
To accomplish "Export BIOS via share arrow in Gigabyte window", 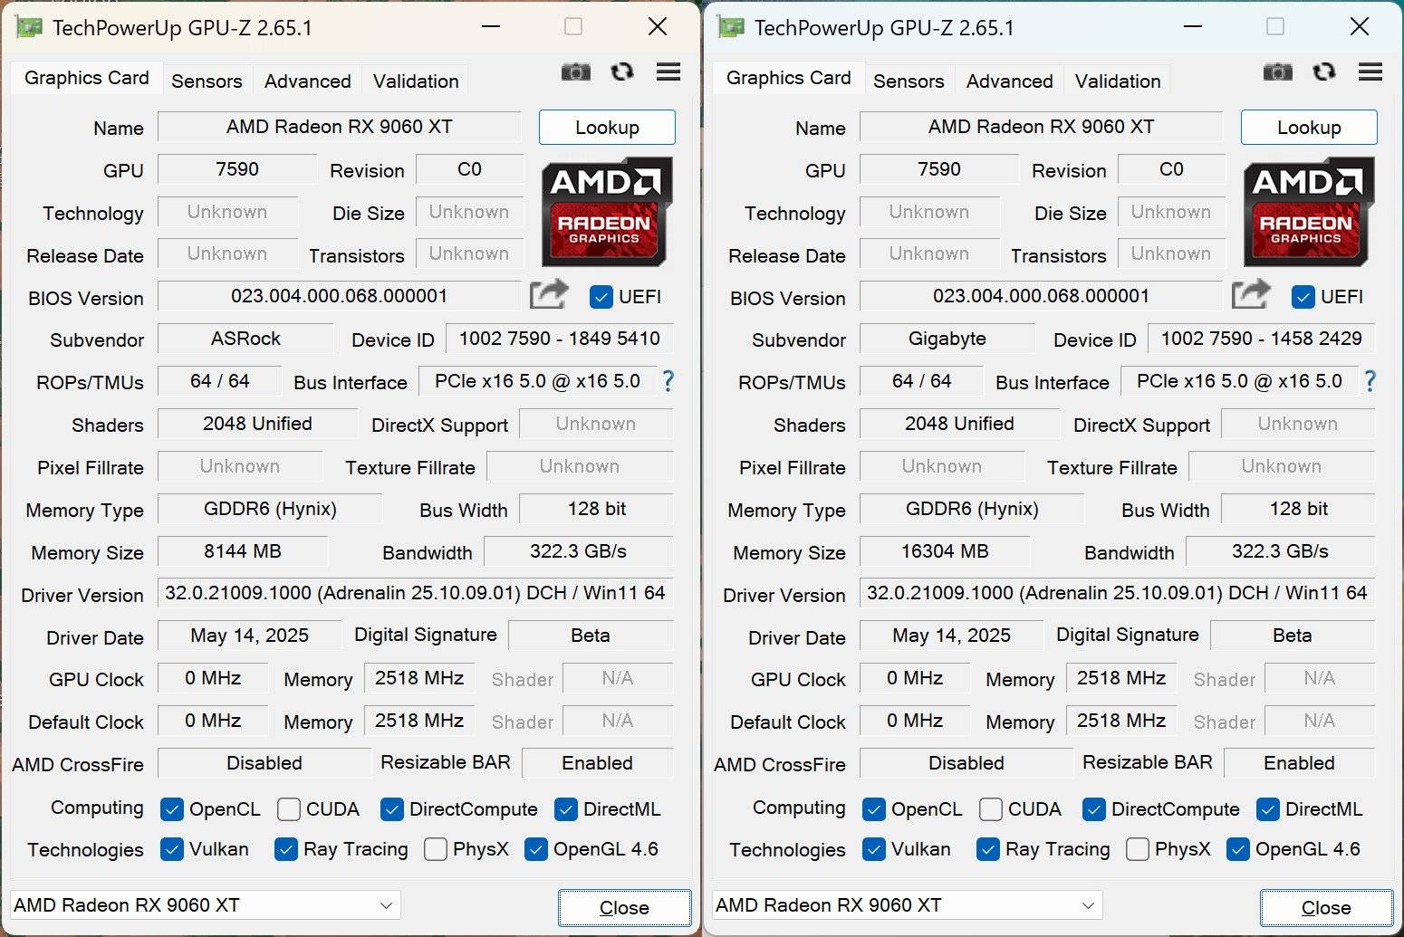I will (1251, 294).
